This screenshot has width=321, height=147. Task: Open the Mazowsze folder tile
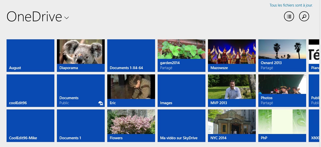tap(232, 56)
